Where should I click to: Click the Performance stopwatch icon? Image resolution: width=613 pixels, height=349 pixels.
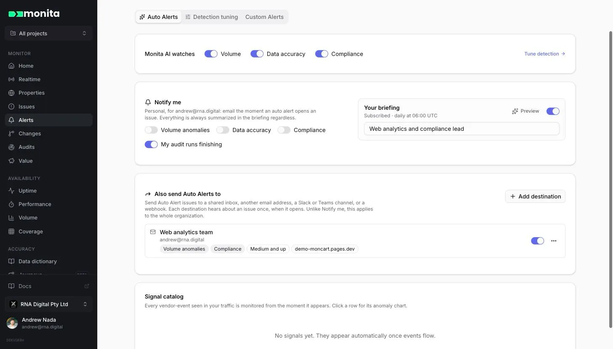click(x=11, y=204)
